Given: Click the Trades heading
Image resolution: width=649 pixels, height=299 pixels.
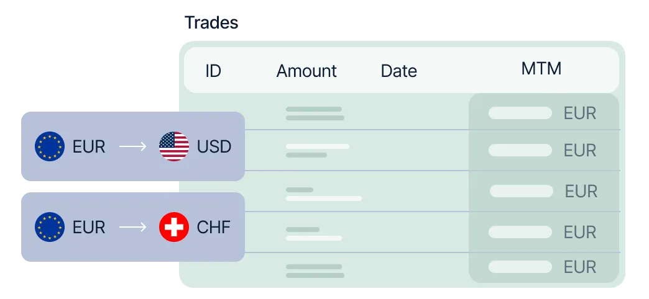Looking at the screenshot, I should click(x=211, y=22).
